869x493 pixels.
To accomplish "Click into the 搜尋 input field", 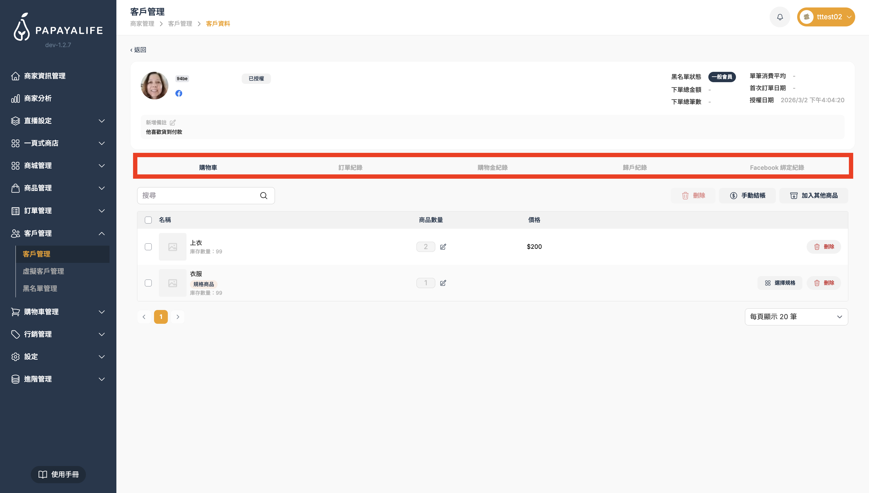I will 198,196.
